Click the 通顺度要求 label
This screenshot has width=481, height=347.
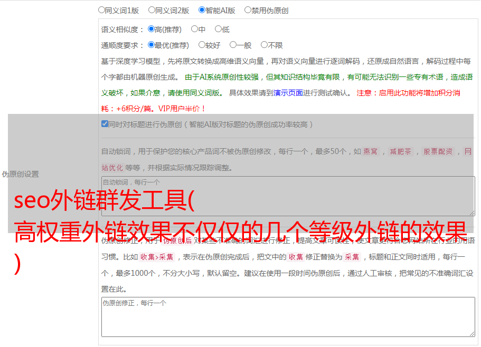122,45
